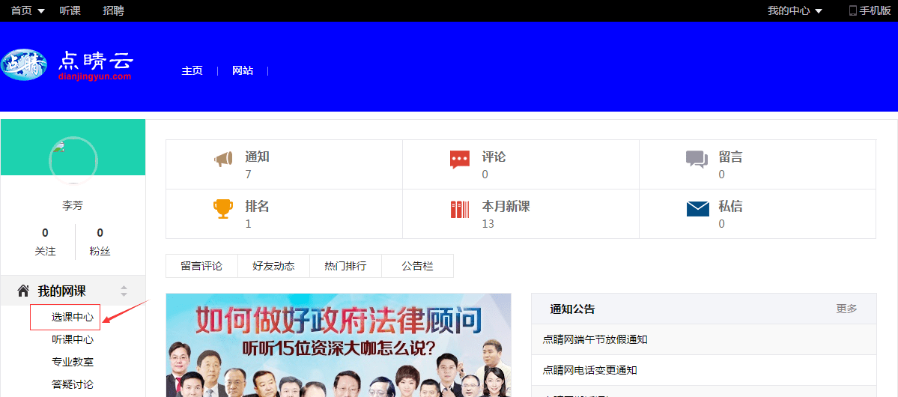Open 选课中心 in the sidebar
This screenshot has height=397, width=898.
(x=72, y=317)
